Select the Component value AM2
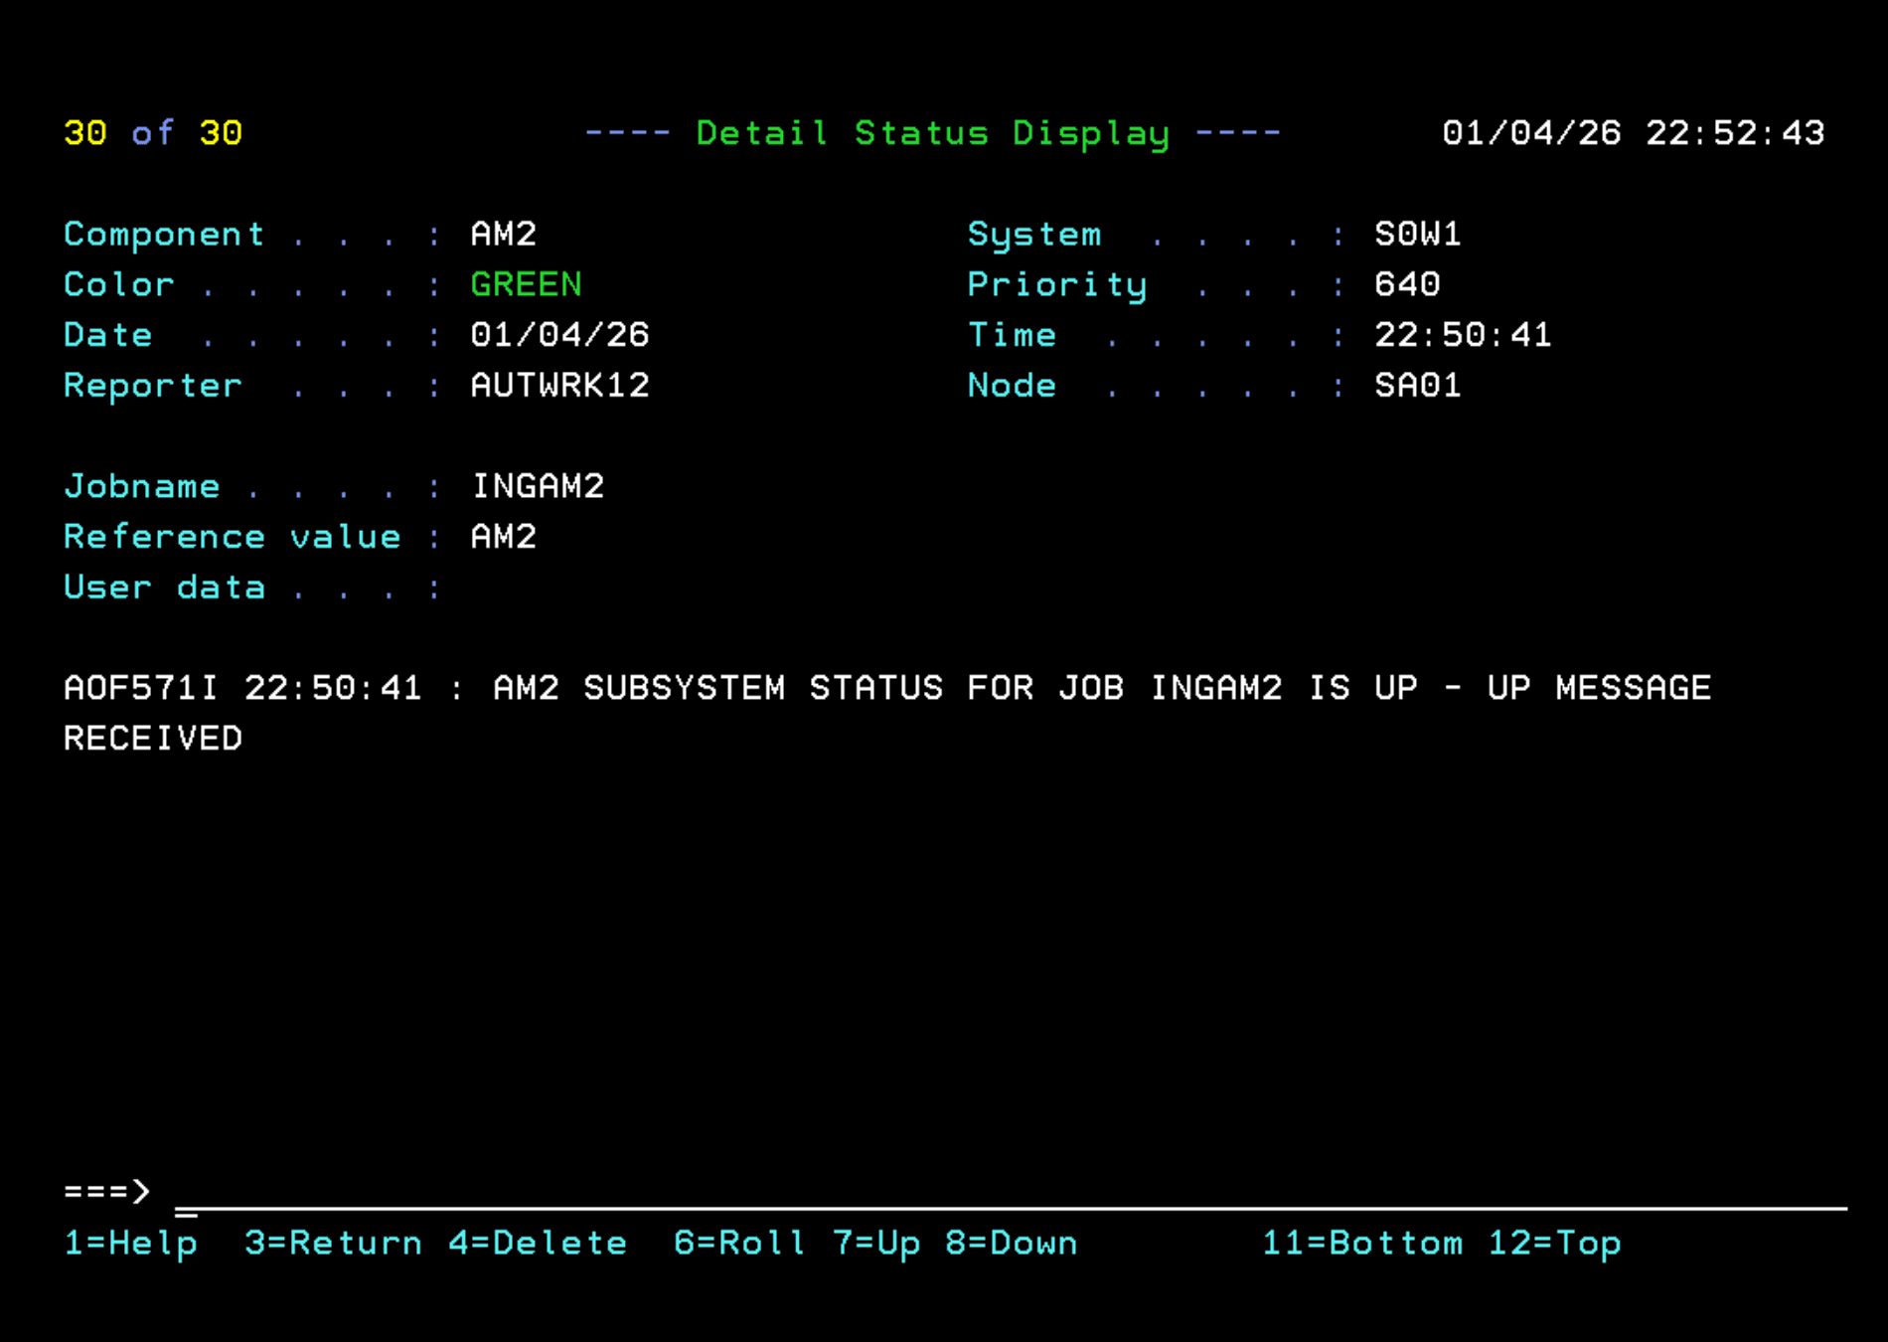The image size is (1888, 1342). pyautogui.click(x=503, y=235)
